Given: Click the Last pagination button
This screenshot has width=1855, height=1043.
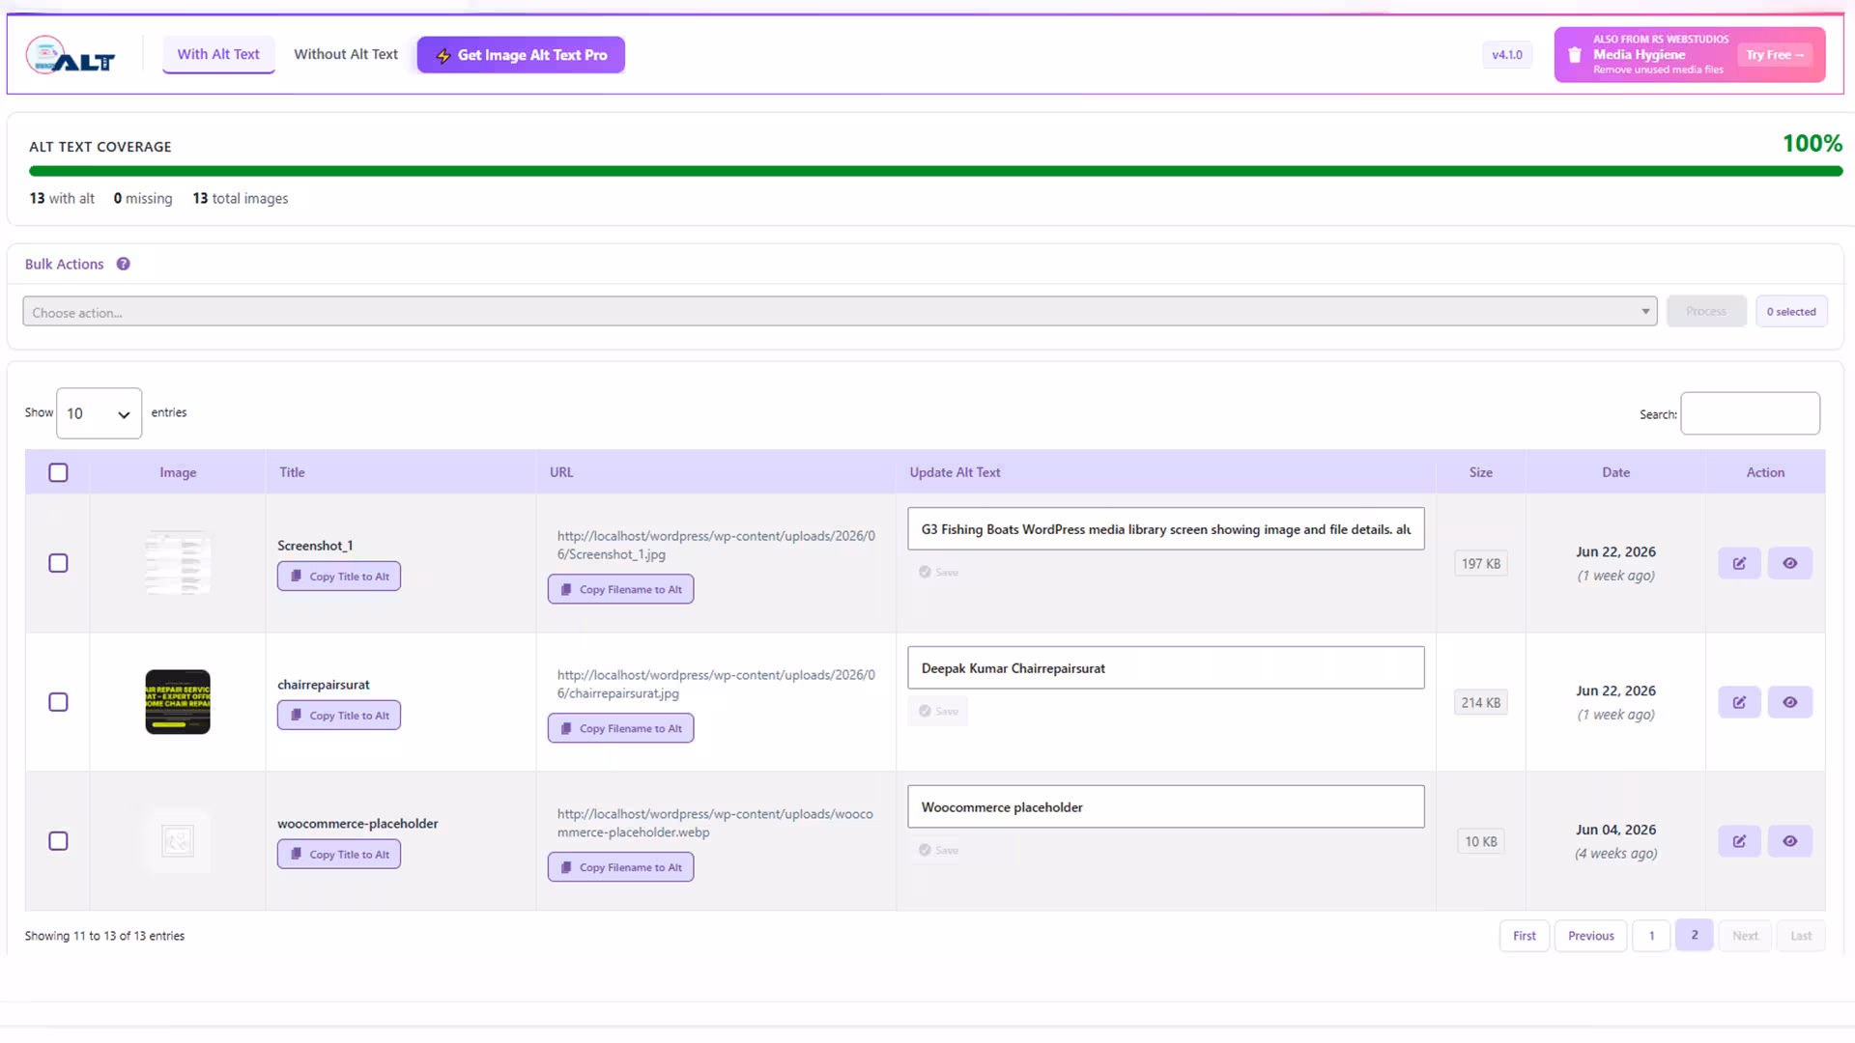Looking at the screenshot, I should [1801, 936].
